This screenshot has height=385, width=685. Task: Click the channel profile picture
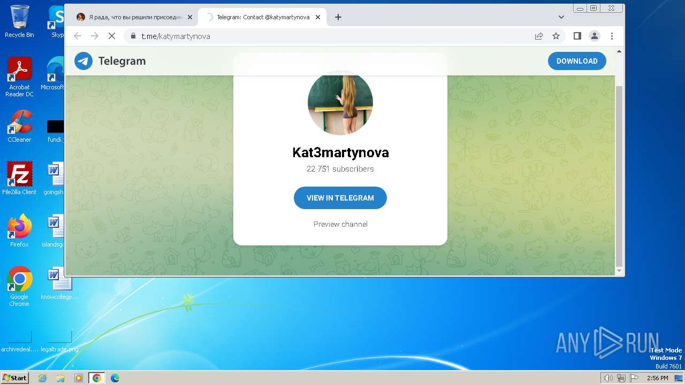tap(340, 102)
